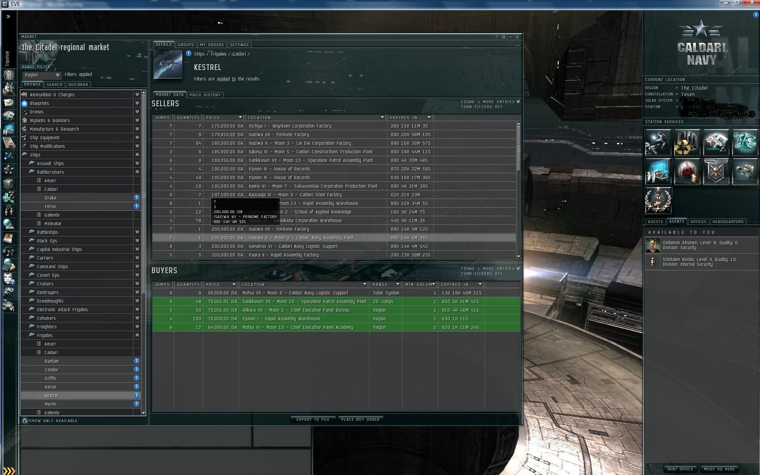
Task: Select agent Uedamon Ahvinen portrait
Action: pos(652,245)
